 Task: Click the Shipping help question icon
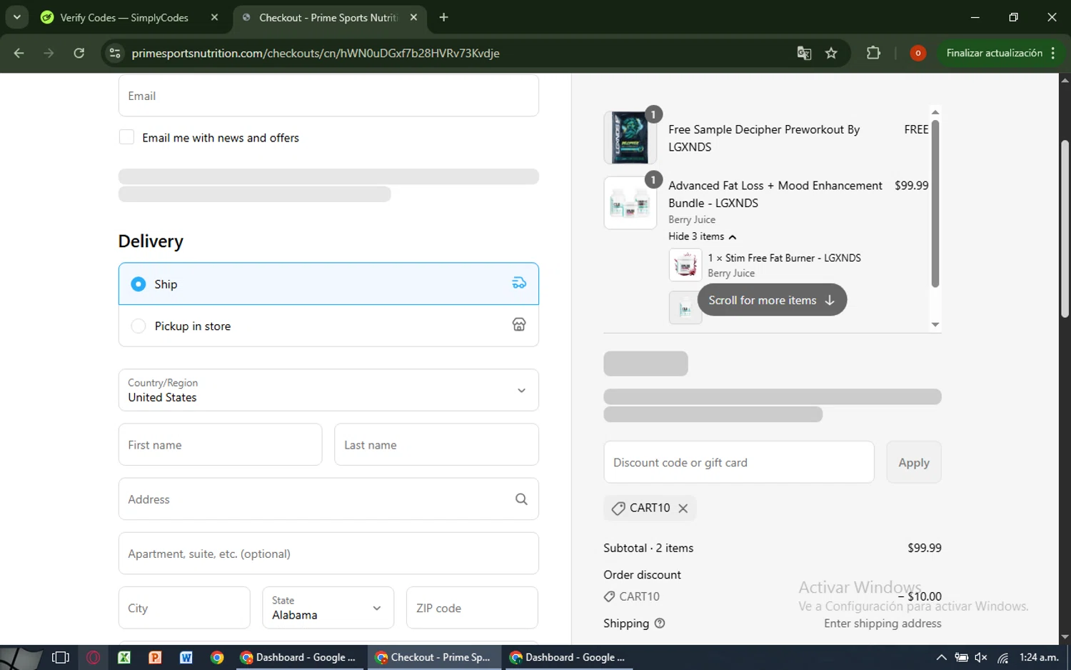660,623
